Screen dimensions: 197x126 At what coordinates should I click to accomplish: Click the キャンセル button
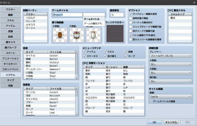(171, 122)
